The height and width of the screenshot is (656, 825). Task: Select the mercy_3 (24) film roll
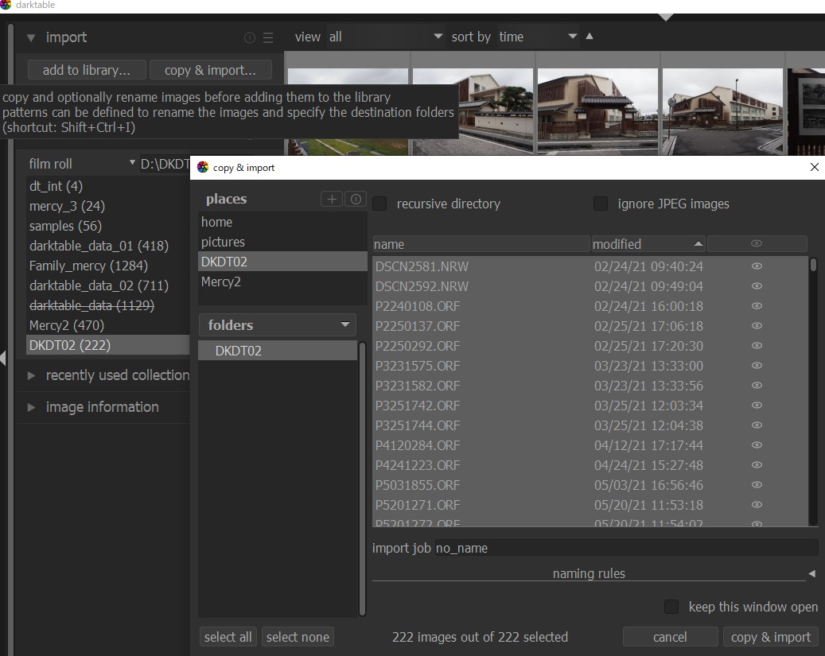point(108,206)
